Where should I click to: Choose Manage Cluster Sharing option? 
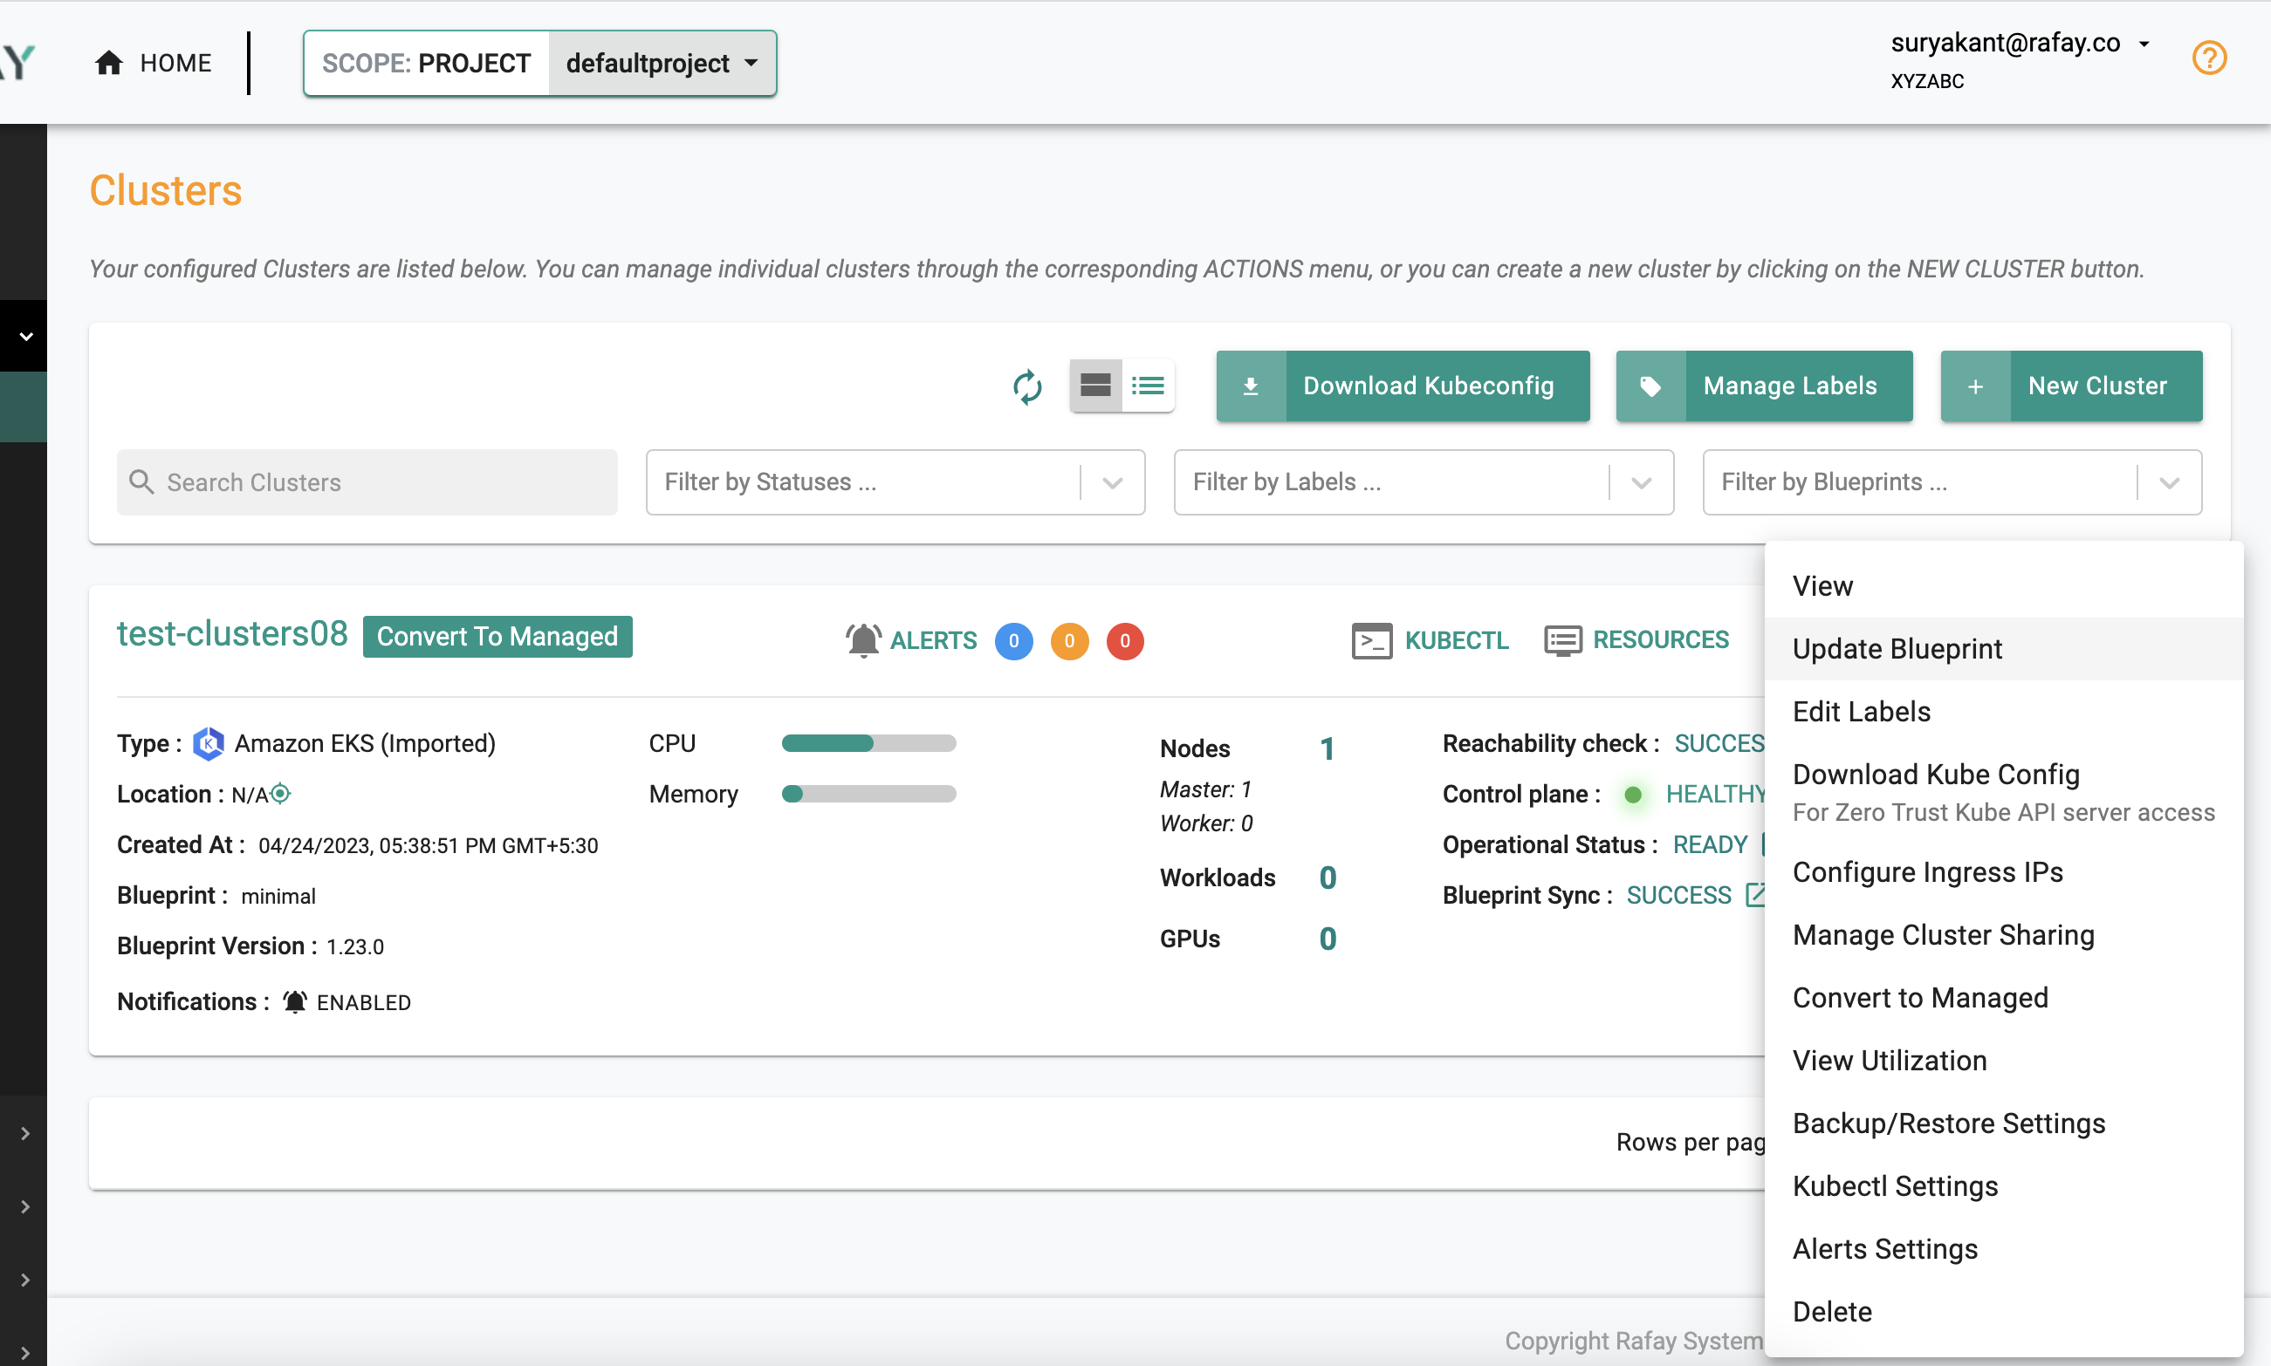(2003, 935)
